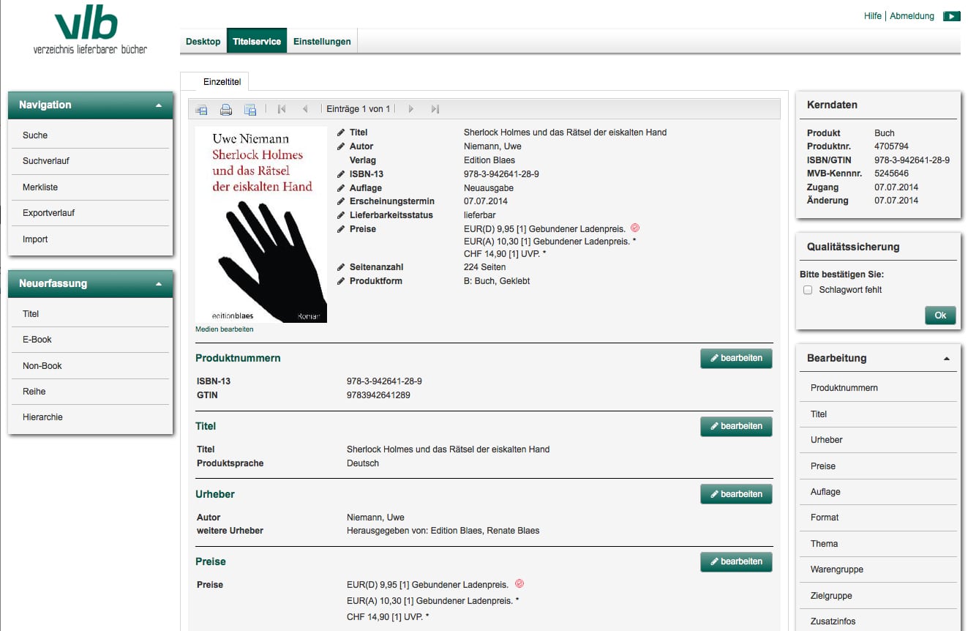Click the document-save icon right of print
968x631 pixels.
(x=250, y=110)
